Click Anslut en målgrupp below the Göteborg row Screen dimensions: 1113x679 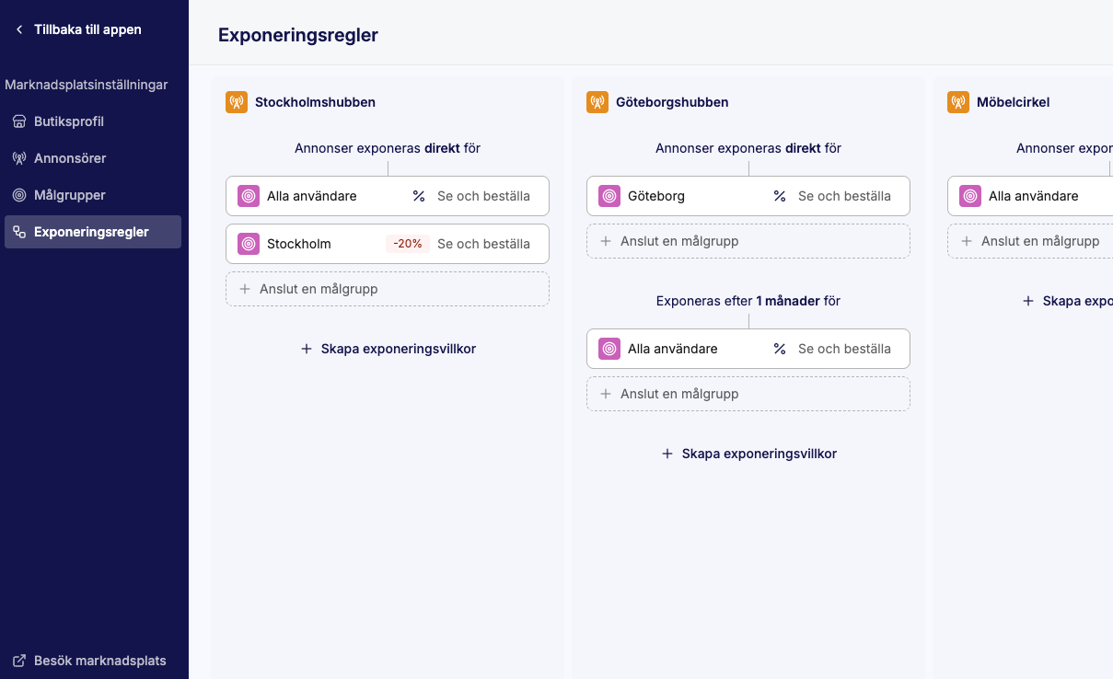[748, 241]
